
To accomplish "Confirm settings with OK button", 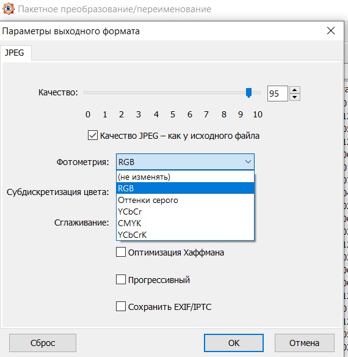I will 234,343.
